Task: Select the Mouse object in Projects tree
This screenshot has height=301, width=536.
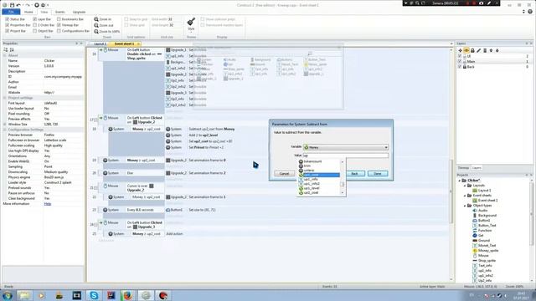Action: [483, 256]
